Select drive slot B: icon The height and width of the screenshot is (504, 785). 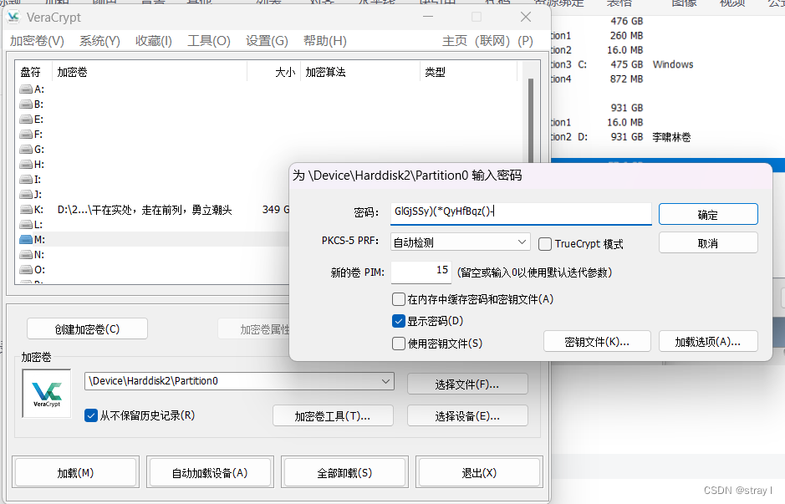coord(26,104)
